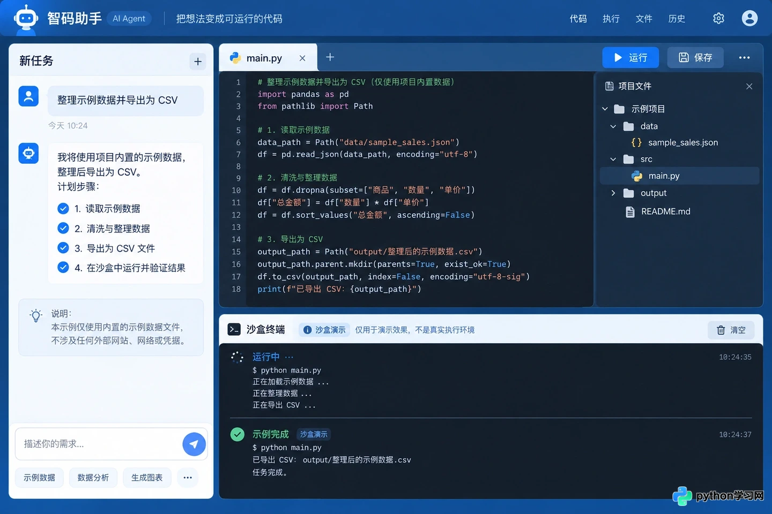Screen dimensions: 772x514
Task: Show more quick suggestions ellipsis chip
Action: (x=188, y=478)
